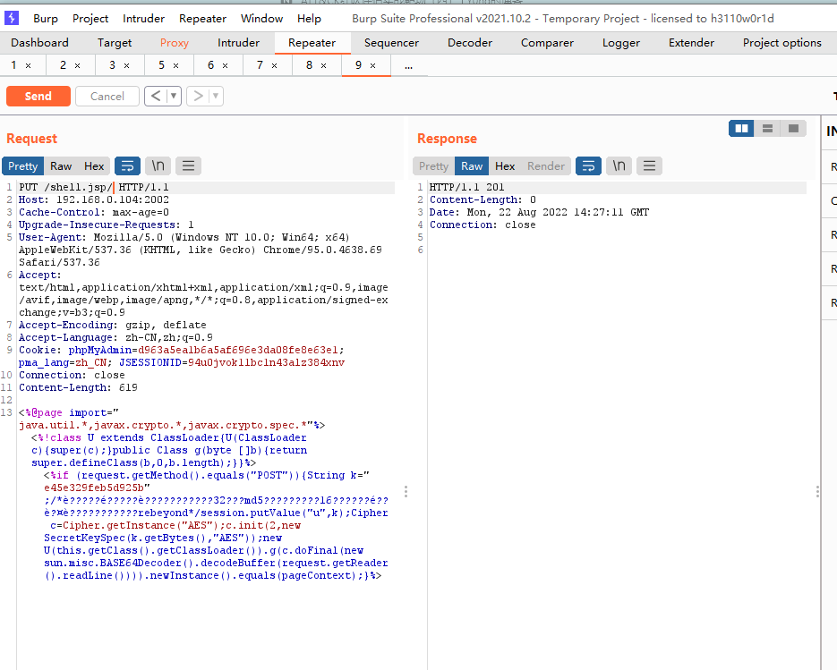
Task: Close Repeater tab 2
Action: click(x=77, y=65)
